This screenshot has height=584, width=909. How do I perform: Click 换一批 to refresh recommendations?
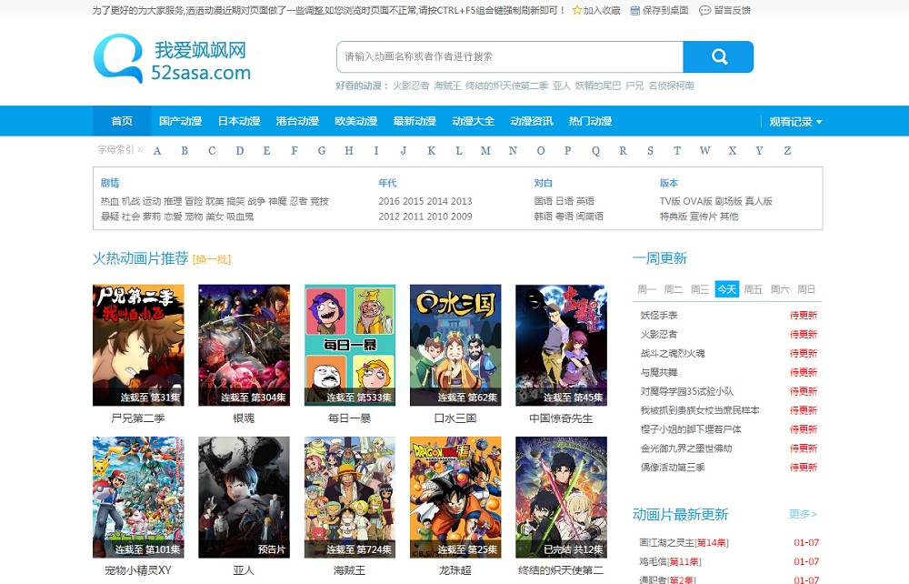212,259
